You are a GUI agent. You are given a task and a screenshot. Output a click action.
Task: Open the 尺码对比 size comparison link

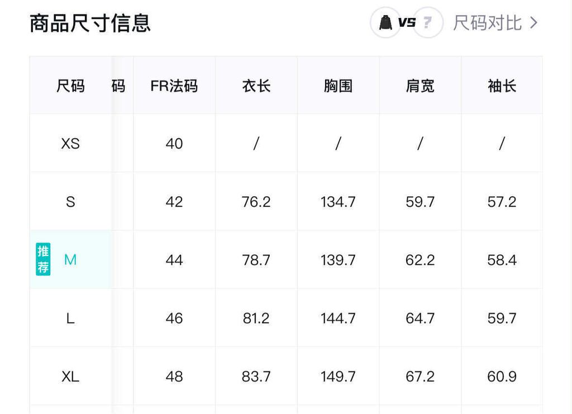click(x=487, y=23)
